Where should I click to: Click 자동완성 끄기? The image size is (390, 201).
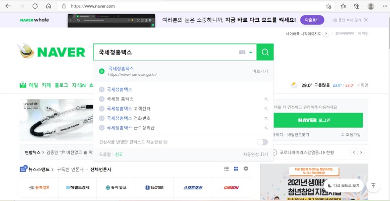coord(256,155)
